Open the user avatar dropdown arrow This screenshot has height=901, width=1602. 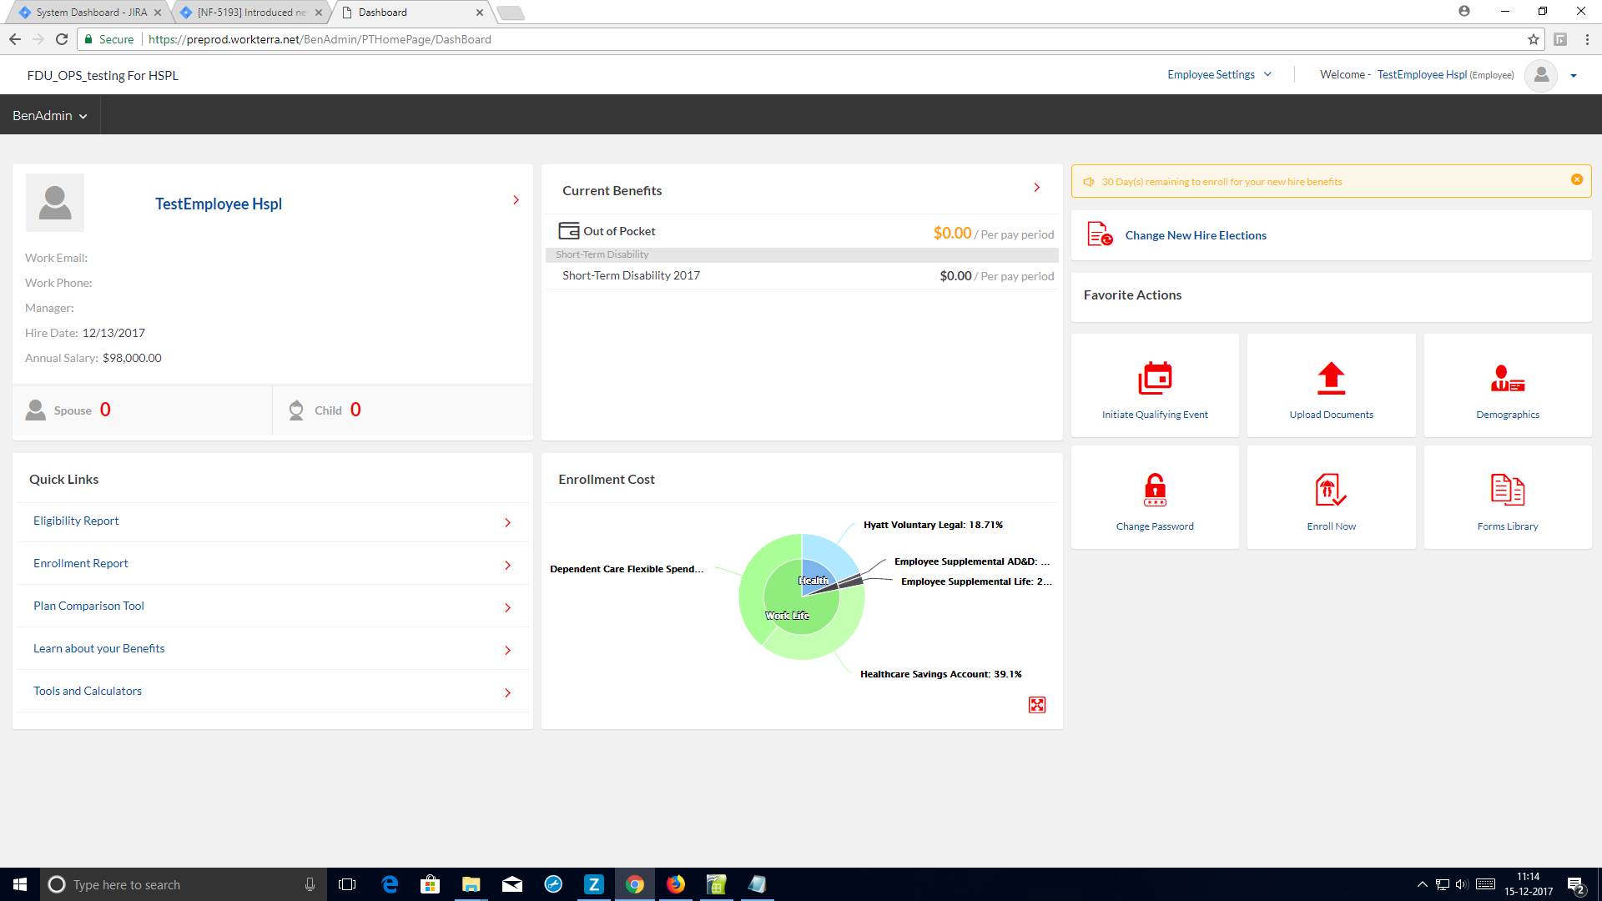coord(1574,76)
